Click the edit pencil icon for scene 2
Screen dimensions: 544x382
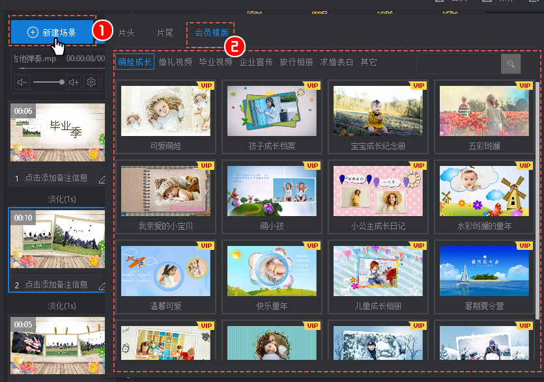pos(102,285)
